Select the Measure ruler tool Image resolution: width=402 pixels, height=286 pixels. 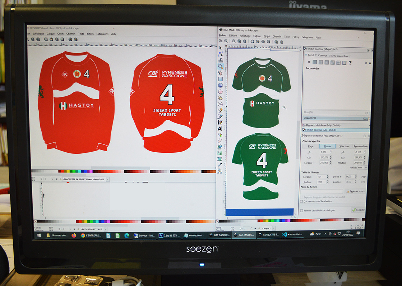pyautogui.click(x=220, y=73)
